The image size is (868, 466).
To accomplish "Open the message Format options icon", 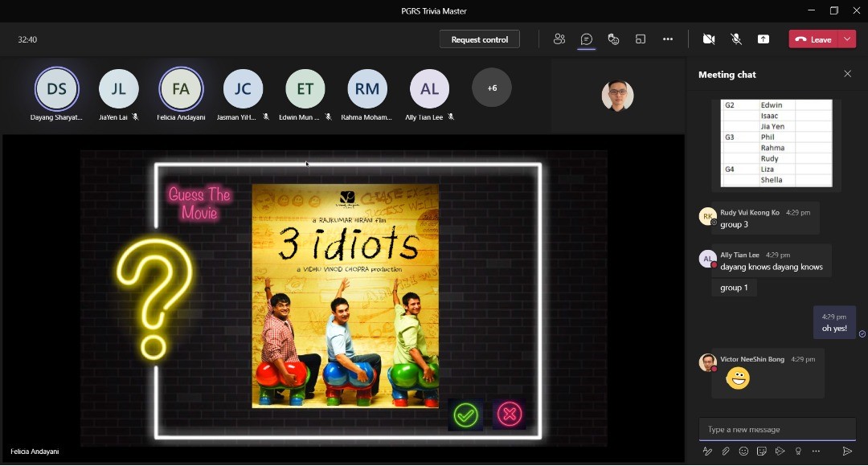I will (x=707, y=451).
